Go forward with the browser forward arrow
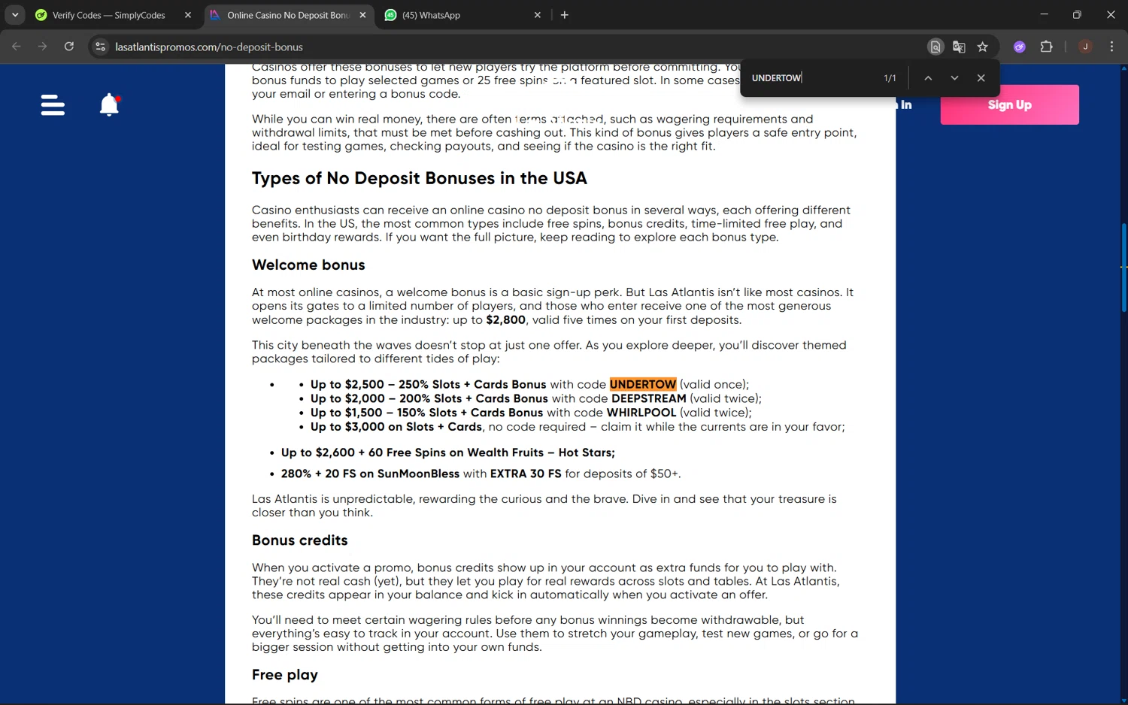1128x705 pixels. pyautogui.click(x=43, y=47)
